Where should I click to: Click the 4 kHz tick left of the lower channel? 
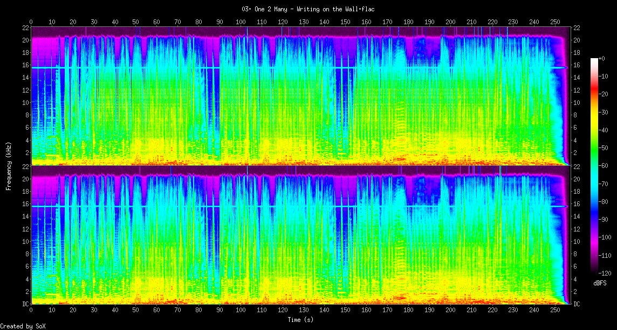click(26, 279)
